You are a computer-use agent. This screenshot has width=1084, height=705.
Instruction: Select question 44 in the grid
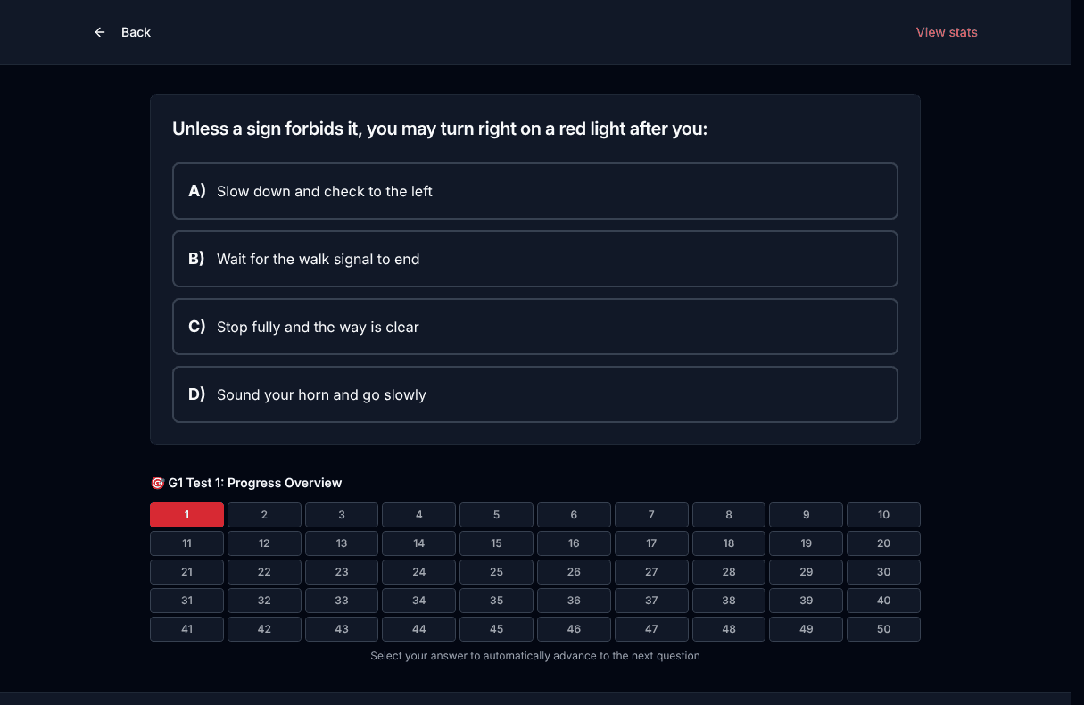pyautogui.click(x=419, y=629)
